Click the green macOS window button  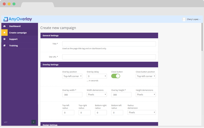[x=14, y=4]
